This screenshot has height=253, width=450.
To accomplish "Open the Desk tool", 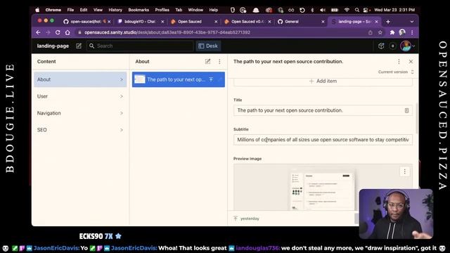I will tap(208, 46).
